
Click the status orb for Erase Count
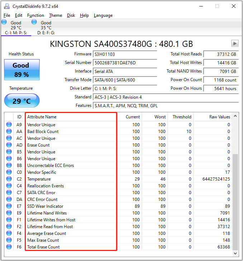[x=9, y=145]
